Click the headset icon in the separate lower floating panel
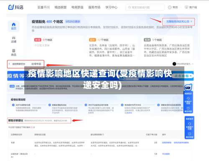Screen dimensions: 209x161 189,124
